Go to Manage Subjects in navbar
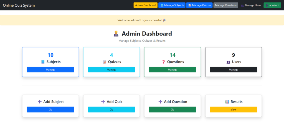The image size is (284, 128). [x=172, y=5]
